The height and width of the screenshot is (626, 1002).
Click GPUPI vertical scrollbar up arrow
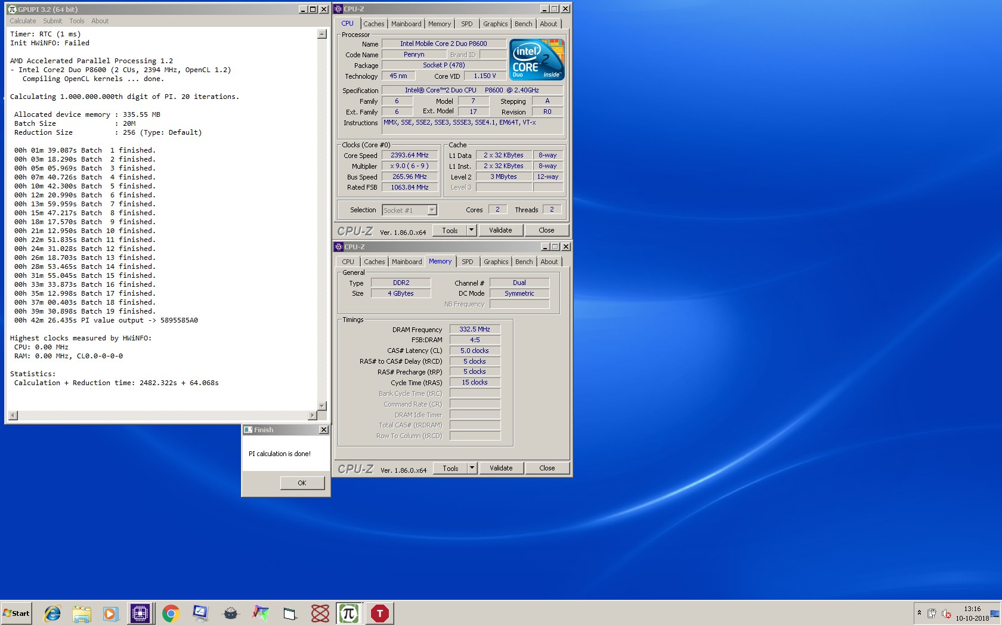322,34
